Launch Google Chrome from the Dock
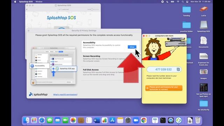The image size is (224, 126). pyautogui.click(x=144, y=120)
